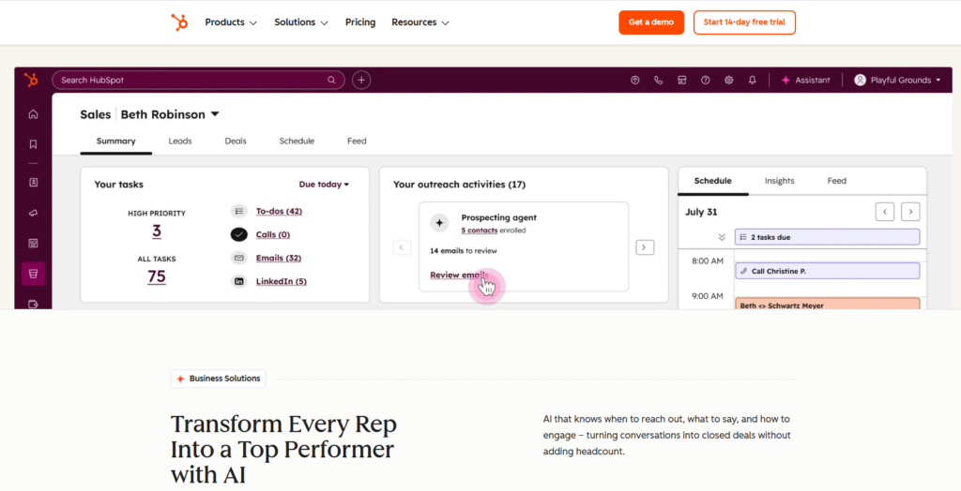Select the Summary tab

[115, 141]
